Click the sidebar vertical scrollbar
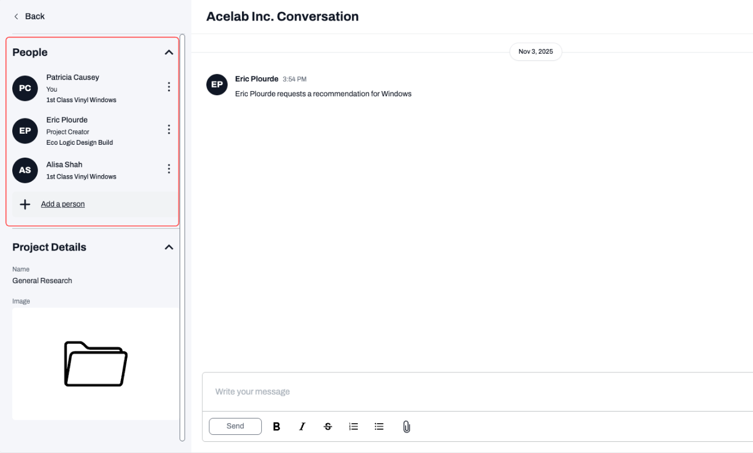 point(182,237)
